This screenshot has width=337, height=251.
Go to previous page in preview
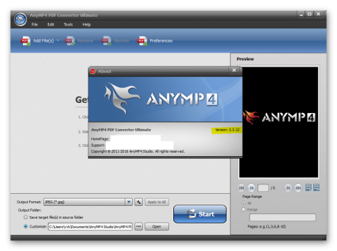coord(251,188)
